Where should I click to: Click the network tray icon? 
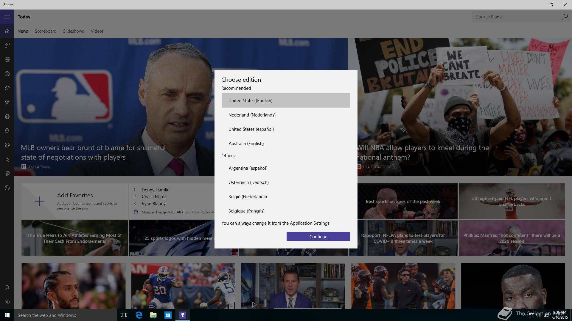532,315
